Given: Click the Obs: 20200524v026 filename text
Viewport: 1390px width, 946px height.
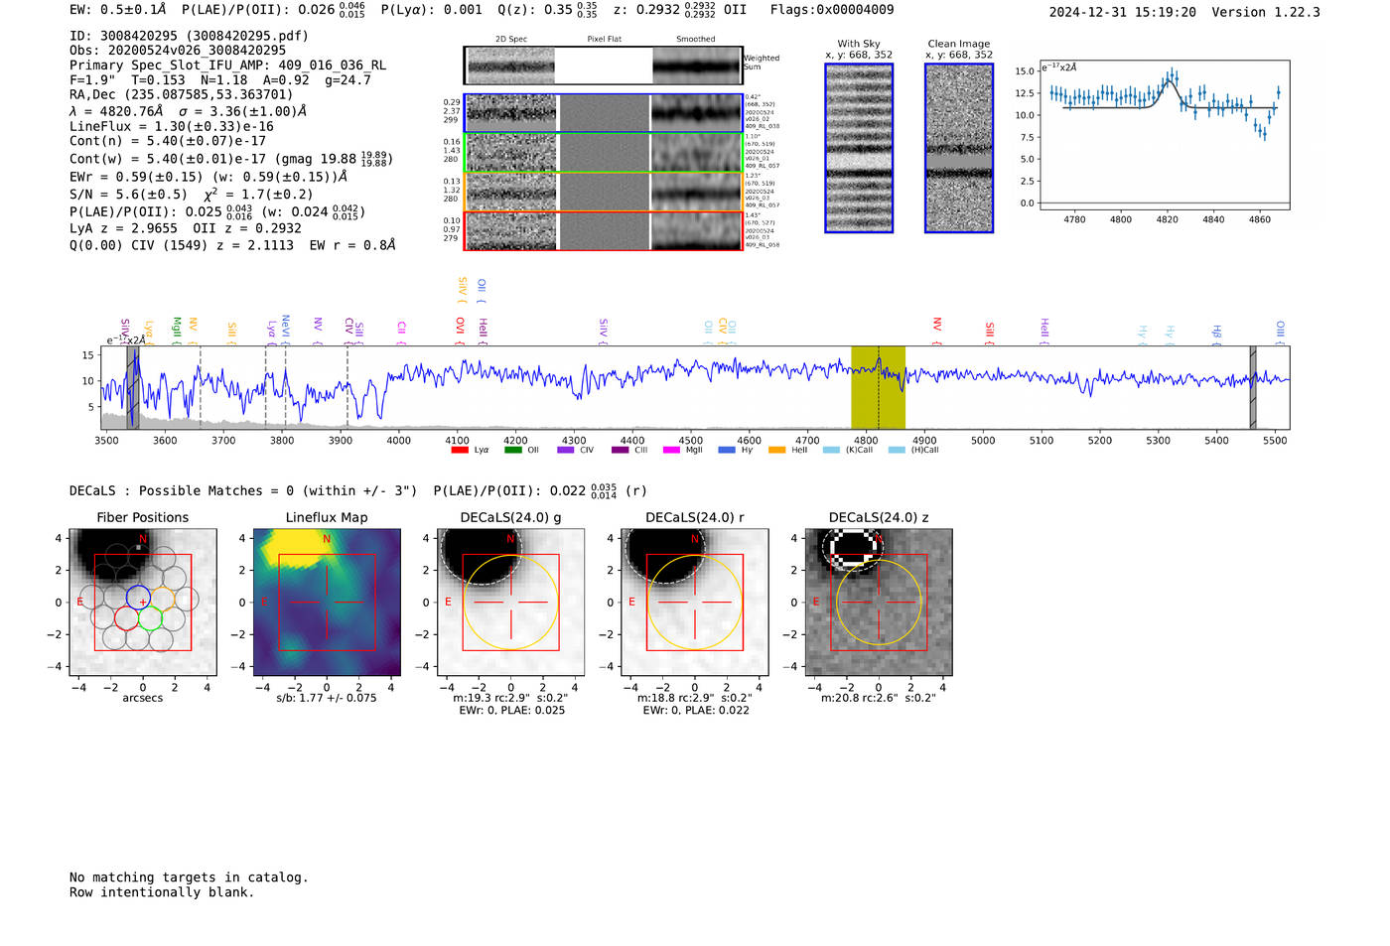Looking at the screenshot, I should (x=178, y=51).
